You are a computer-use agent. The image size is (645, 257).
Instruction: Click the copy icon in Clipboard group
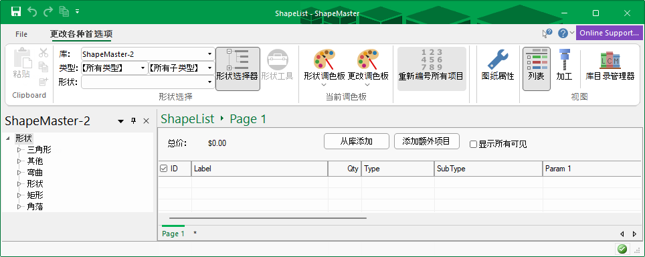click(43, 67)
